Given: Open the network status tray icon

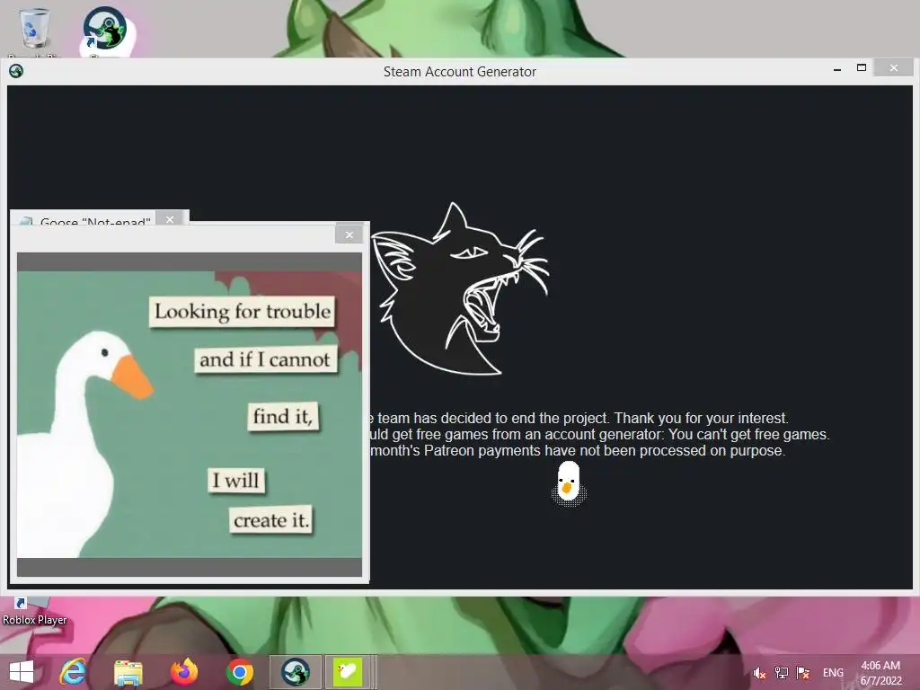Looking at the screenshot, I should tap(782, 672).
